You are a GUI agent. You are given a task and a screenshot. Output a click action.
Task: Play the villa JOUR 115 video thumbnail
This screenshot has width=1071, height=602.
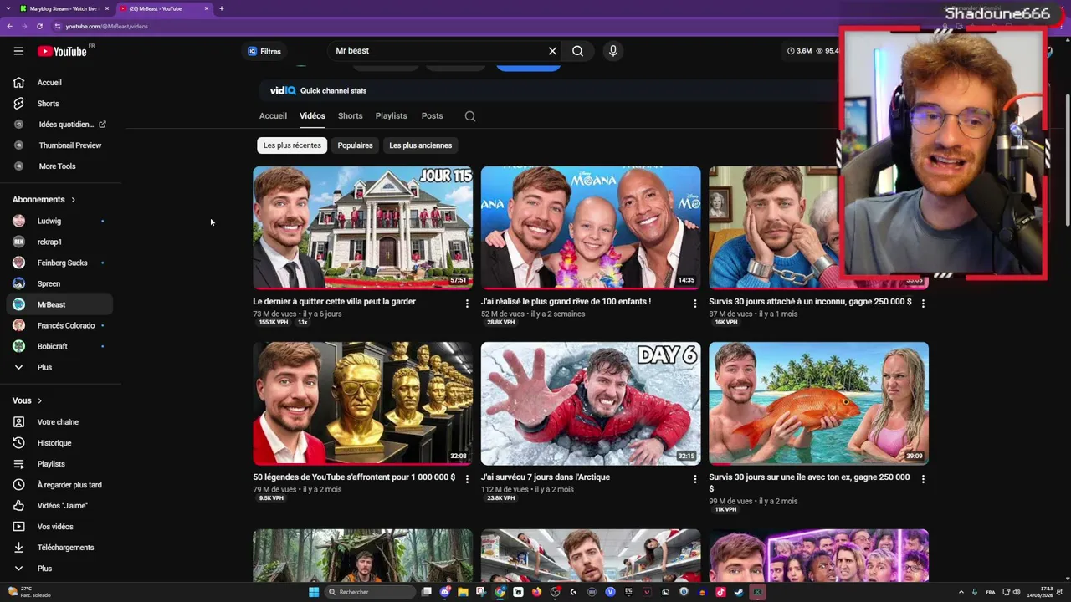point(362,227)
